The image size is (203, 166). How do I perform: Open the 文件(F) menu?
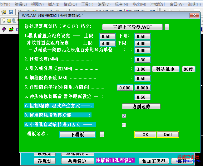coord(5,4)
